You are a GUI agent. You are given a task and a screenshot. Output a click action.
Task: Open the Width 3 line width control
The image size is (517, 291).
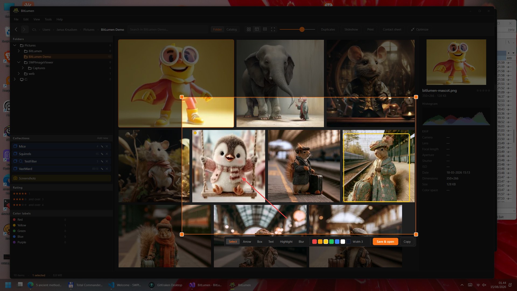[x=358, y=242]
